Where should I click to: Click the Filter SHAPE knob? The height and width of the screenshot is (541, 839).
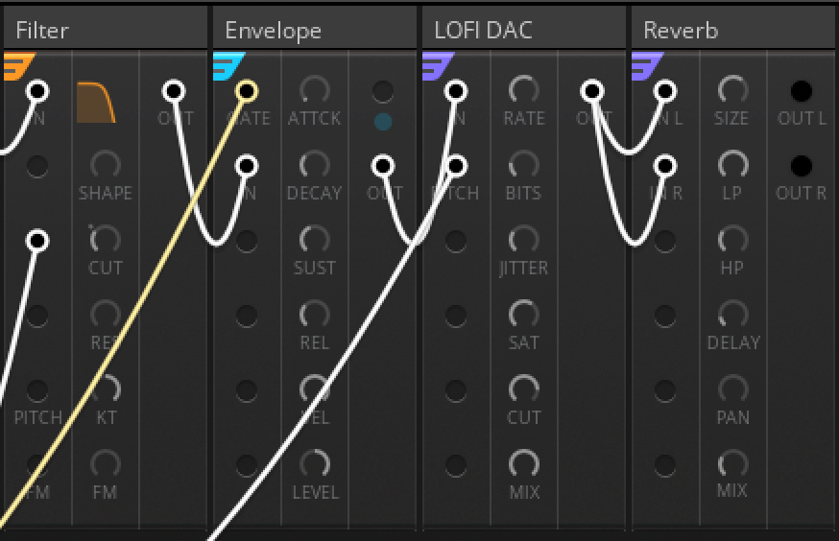105,164
